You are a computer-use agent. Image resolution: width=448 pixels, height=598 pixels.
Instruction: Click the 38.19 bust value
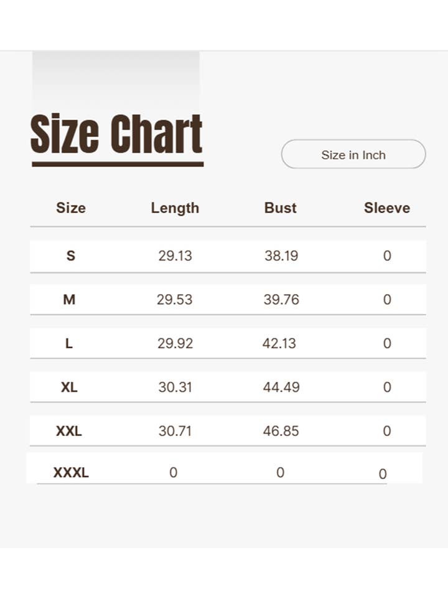pos(281,255)
